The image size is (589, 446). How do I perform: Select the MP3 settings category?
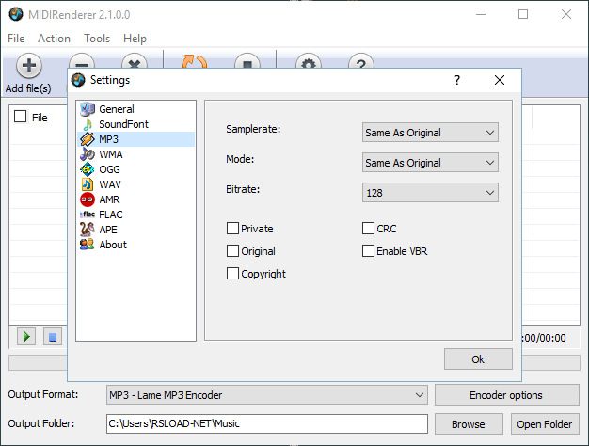(136, 139)
